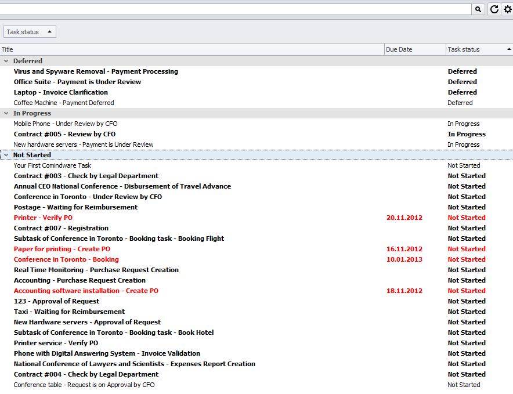
Task: Collapse the Deferred group
Action: click(6, 60)
